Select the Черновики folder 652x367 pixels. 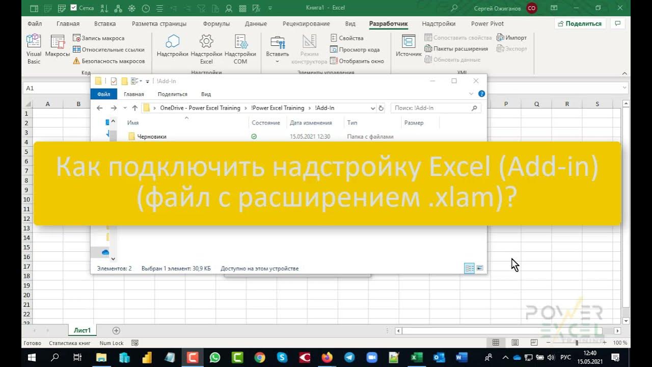(x=152, y=137)
